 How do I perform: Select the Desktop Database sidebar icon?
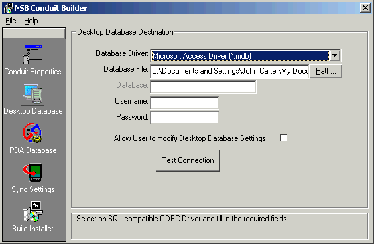[32, 94]
